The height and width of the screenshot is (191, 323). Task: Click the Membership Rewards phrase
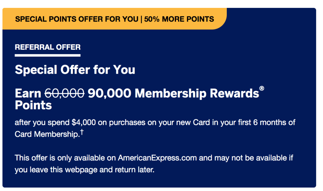click(197, 93)
